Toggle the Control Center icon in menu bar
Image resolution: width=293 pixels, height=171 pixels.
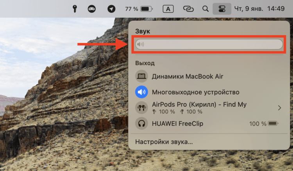pyautogui.click(x=222, y=9)
